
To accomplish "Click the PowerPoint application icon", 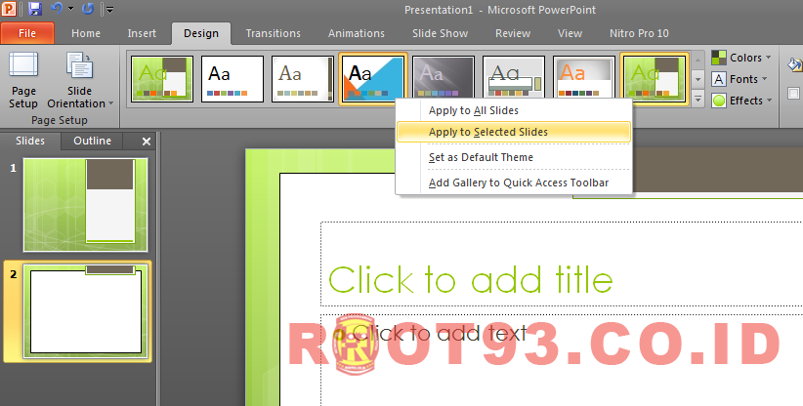I will click(x=8, y=8).
